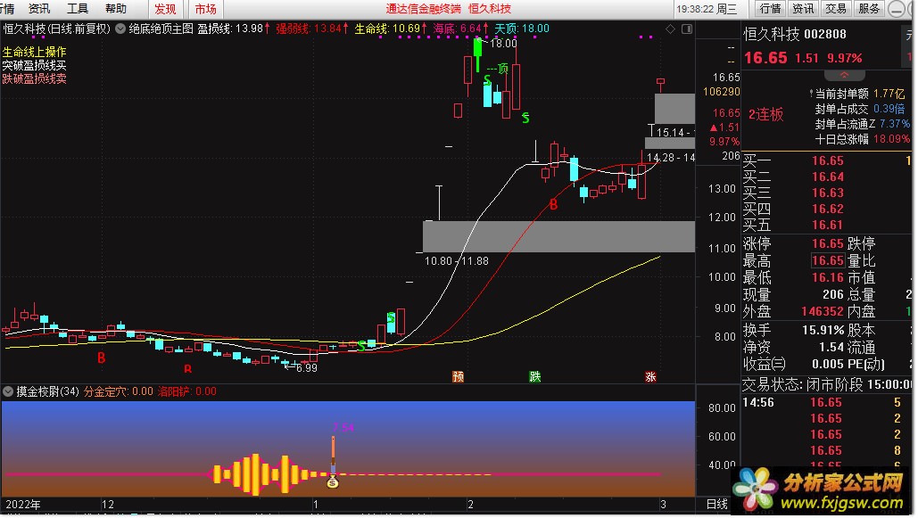918x518 pixels.
Task: Expand the 绝底绝顶主图 indicator dropdown arrow
Action: coord(120,29)
